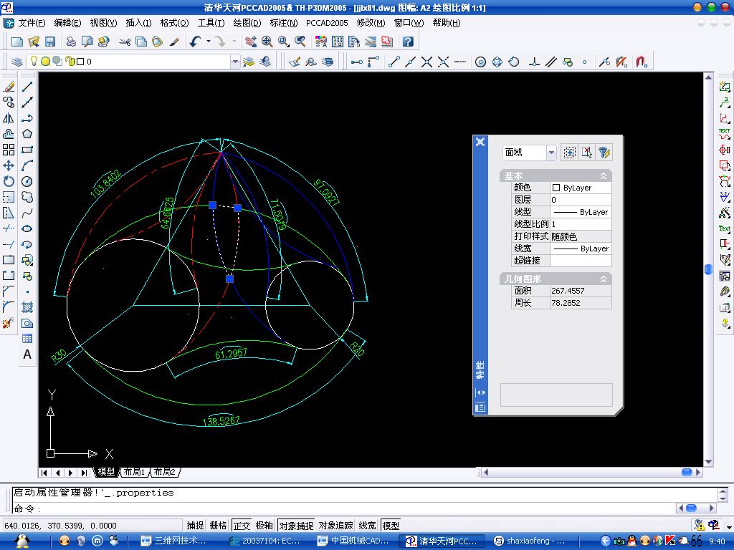734x550 pixels.
Task: Select the Ellipse drawing tool
Action: 27,228
